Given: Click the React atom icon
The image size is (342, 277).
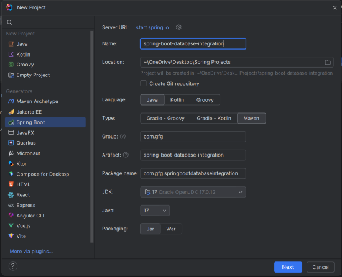Looking at the screenshot, I should coord(11,194).
